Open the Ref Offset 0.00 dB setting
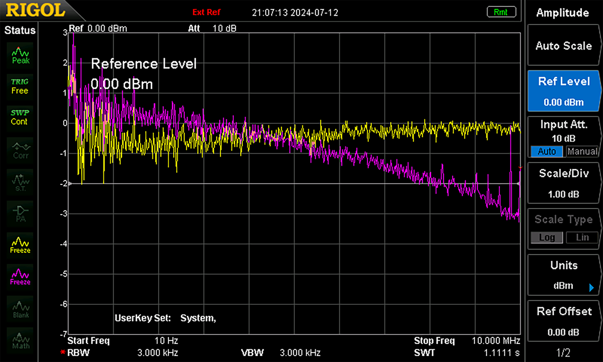Screen dimensions: 603x362 [564, 321]
